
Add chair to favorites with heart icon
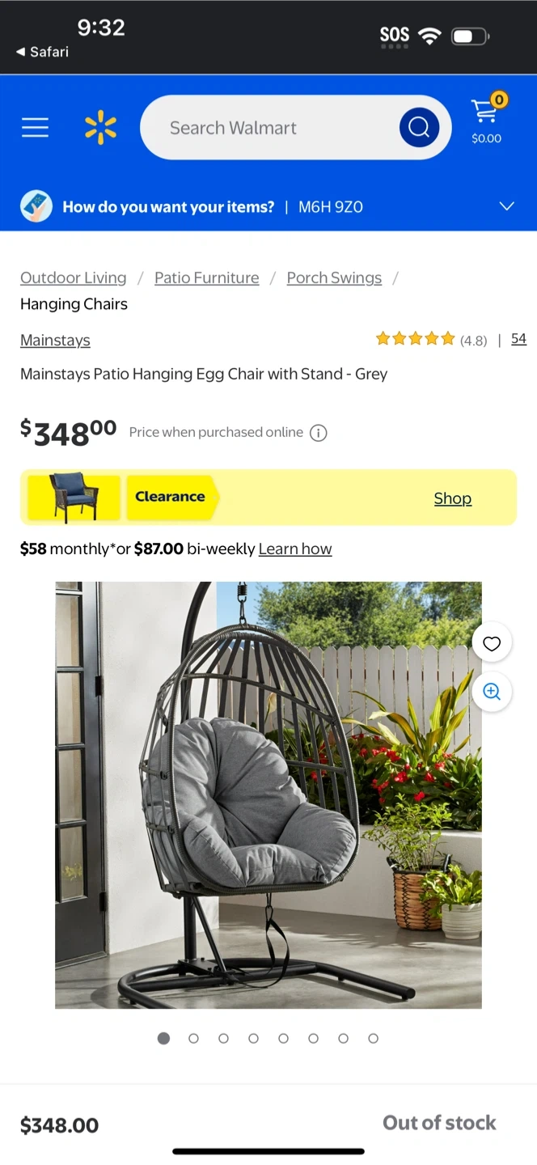point(492,644)
